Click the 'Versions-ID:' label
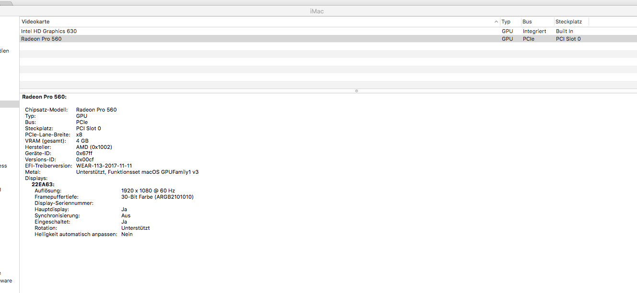 coord(40,159)
